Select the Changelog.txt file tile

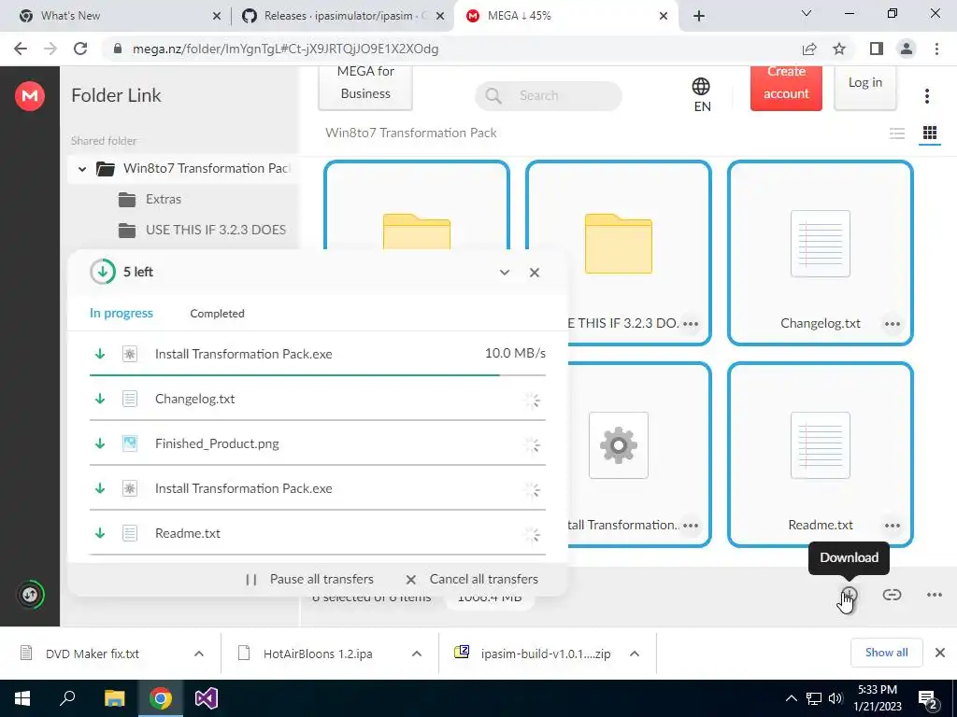[x=821, y=253]
